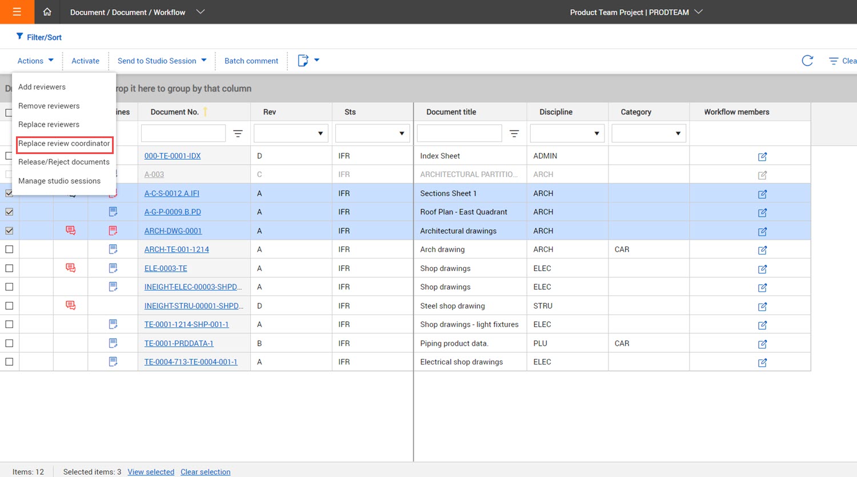Click the document icon for TE-0001-PRDDATA-1
This screenshot has height=477, width=857.
coord(113,343)
